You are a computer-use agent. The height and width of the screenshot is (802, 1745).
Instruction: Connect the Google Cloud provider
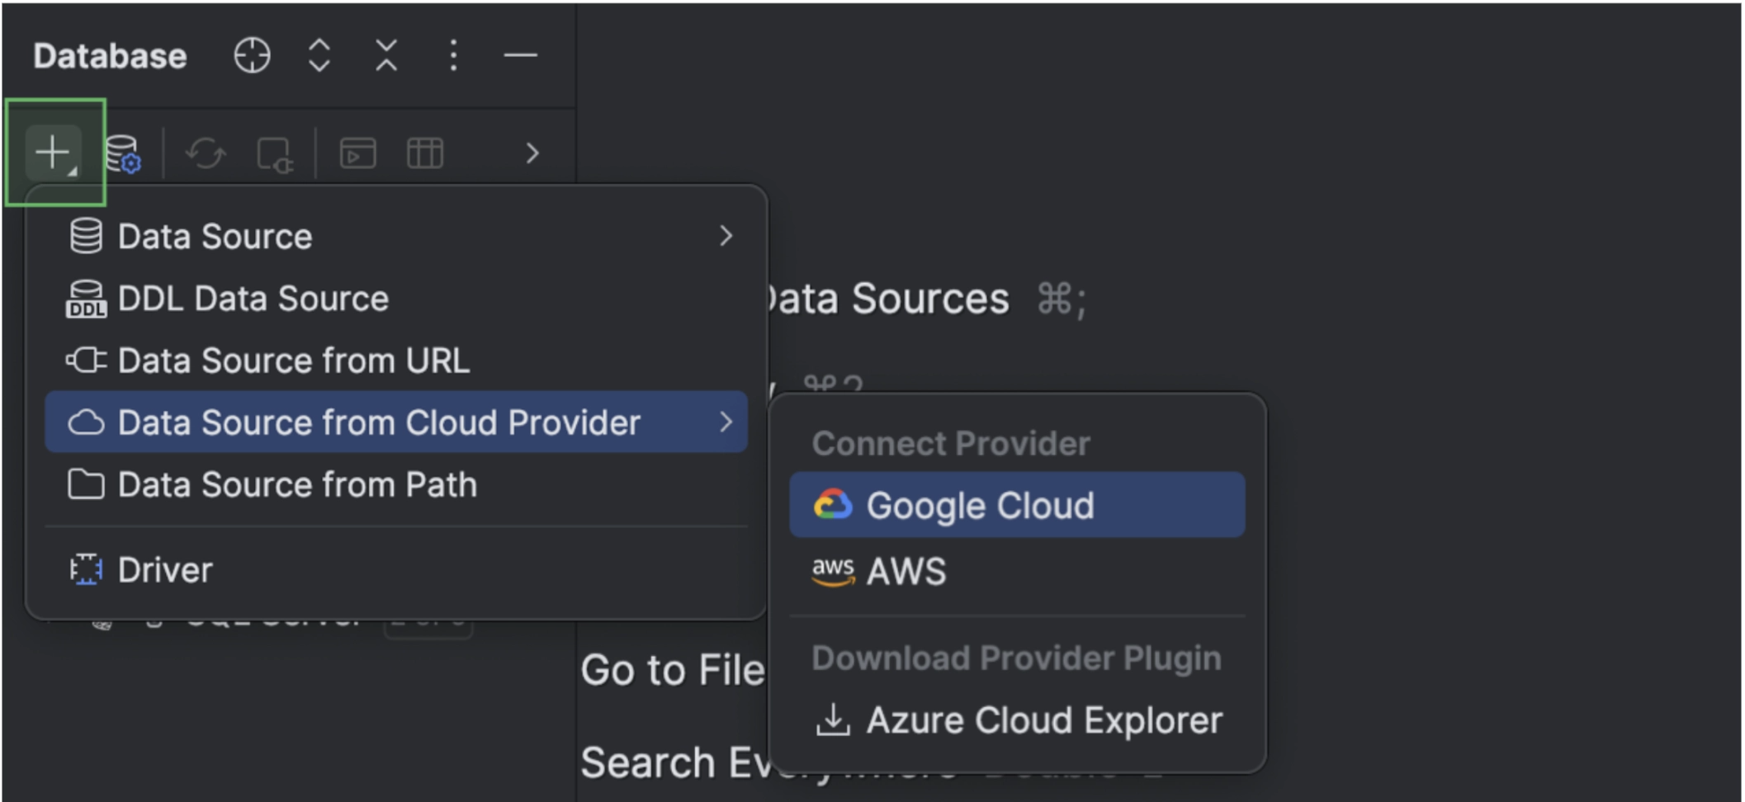(980, 505)
